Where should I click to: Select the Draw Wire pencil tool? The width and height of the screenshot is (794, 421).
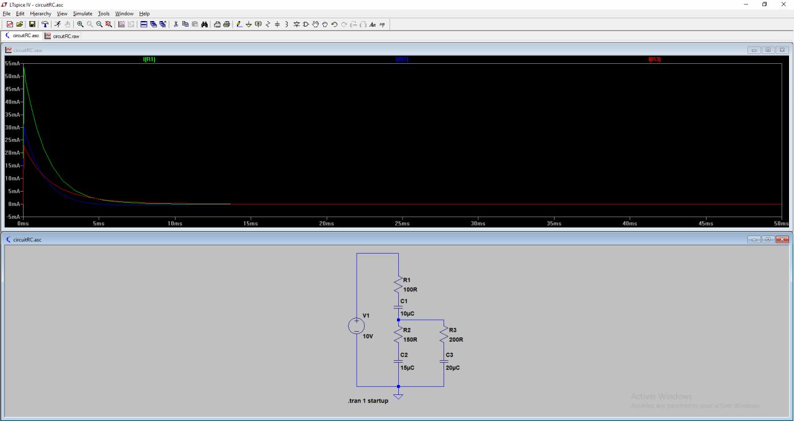tap(239, 24)
